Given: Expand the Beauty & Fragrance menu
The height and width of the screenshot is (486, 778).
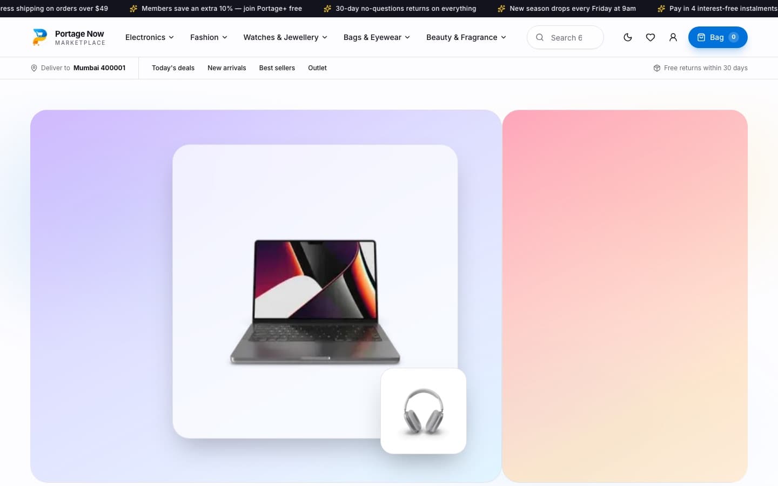Looking at the screenshot, I should point(466,37).
